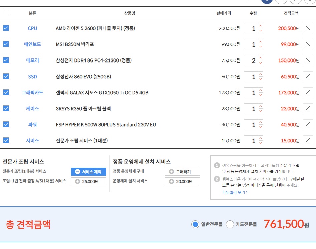Click the 판매가격 column header

click(x=224, y=13)
